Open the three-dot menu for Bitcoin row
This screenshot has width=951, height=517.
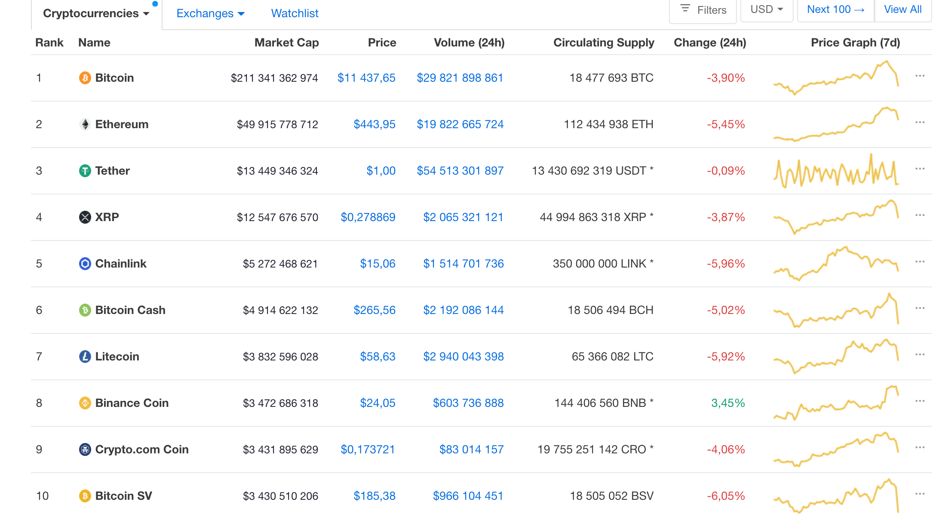coord(920,76)
